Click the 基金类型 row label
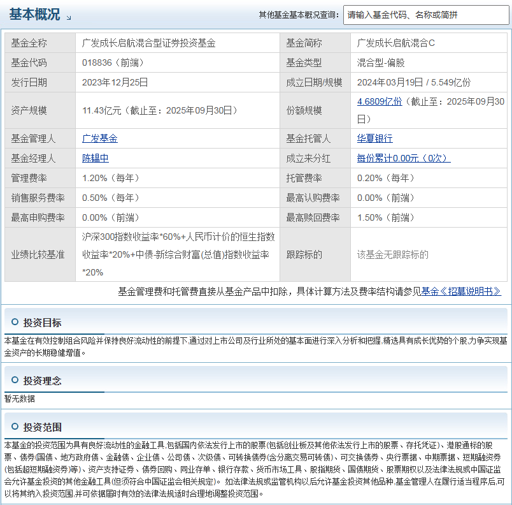 [x=304, y=62]
